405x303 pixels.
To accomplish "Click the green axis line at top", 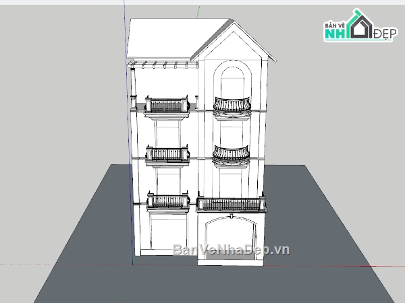I will 197,11.
